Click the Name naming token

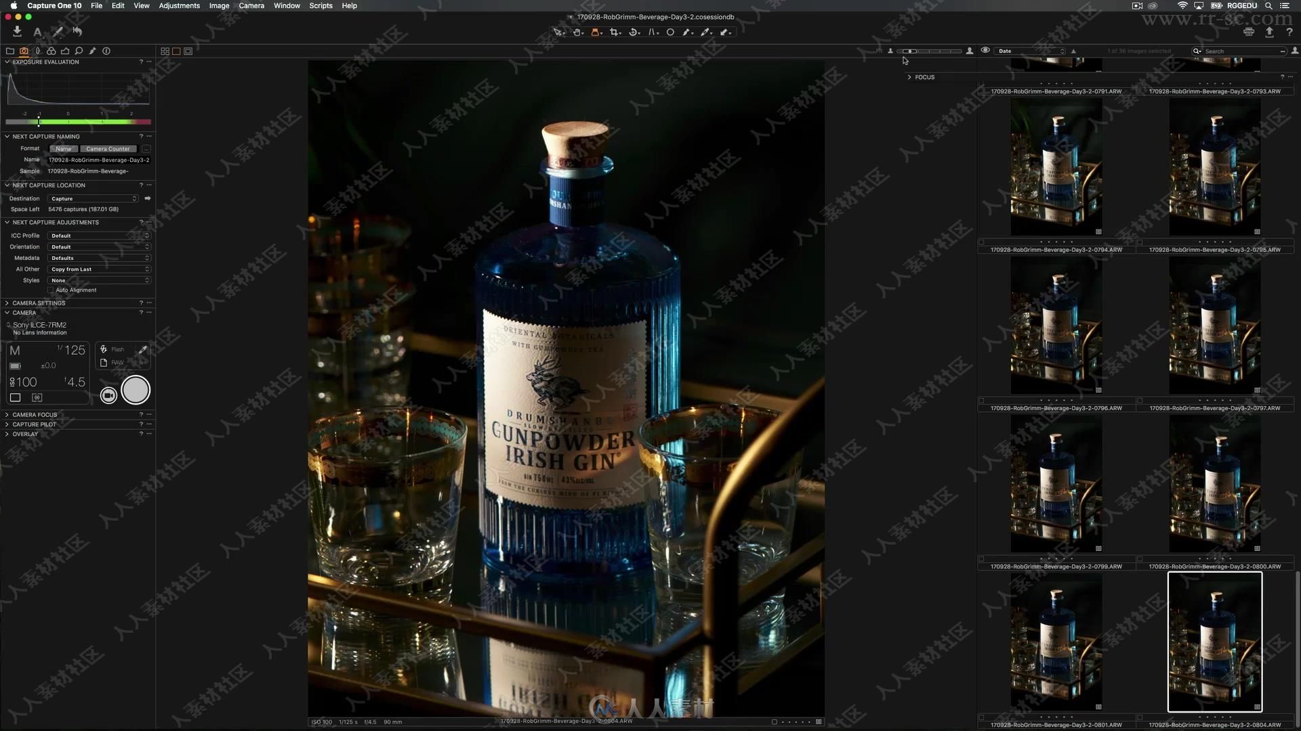[64, 149]
